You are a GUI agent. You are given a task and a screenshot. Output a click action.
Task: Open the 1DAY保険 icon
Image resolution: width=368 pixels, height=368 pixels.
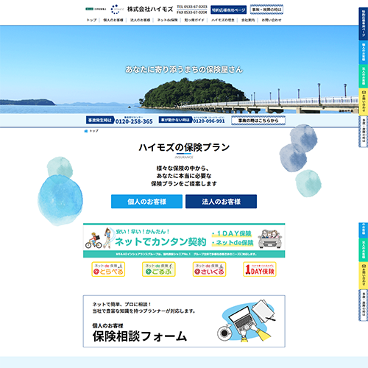pos(260,269)
